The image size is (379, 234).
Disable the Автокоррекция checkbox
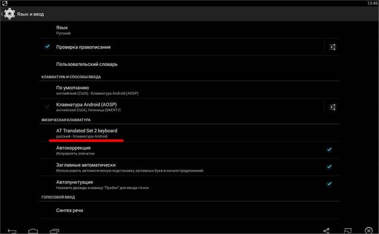pyautogui.click(x=329, y=150)
